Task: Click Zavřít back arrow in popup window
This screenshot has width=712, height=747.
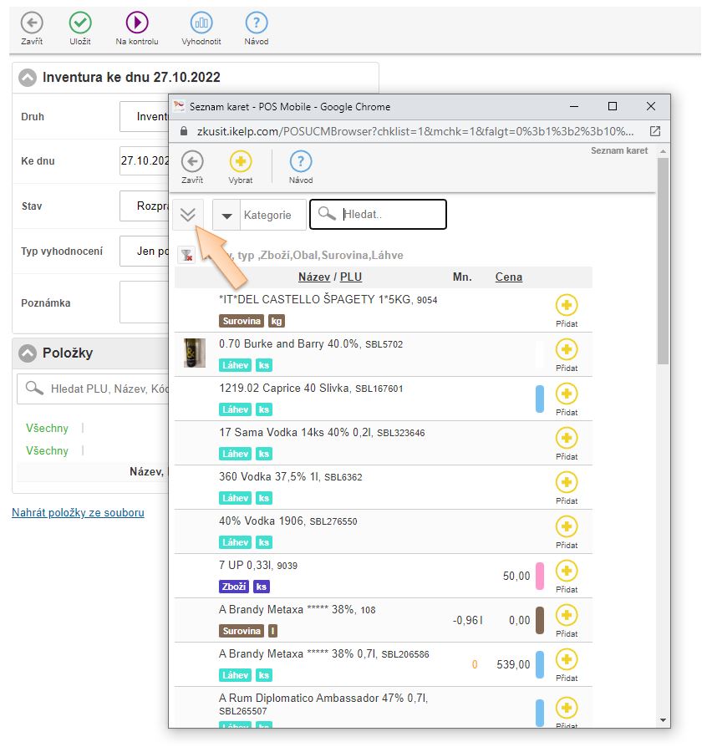Action: point(192,162)
